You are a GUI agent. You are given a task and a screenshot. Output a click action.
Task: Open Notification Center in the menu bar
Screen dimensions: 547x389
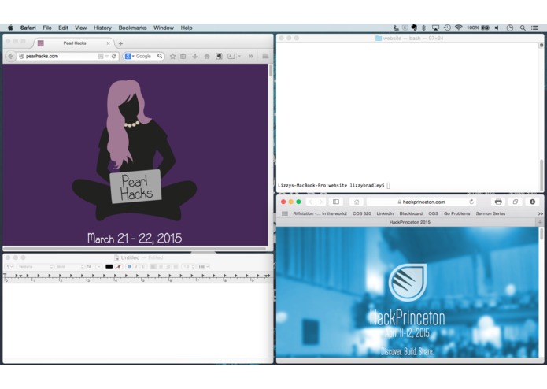(534, 28)
